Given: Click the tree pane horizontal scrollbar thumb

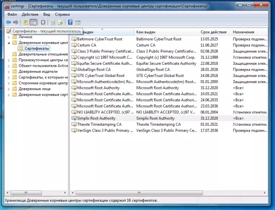Looking at the screenshot, I should click(x=26, y=193).
